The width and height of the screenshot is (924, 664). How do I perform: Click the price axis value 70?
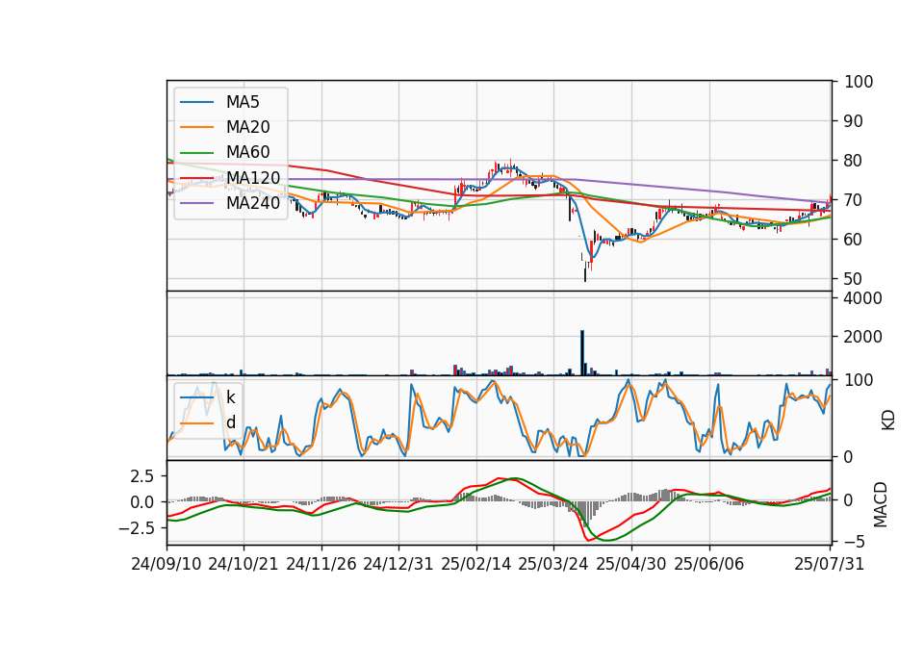pos(854,200)
